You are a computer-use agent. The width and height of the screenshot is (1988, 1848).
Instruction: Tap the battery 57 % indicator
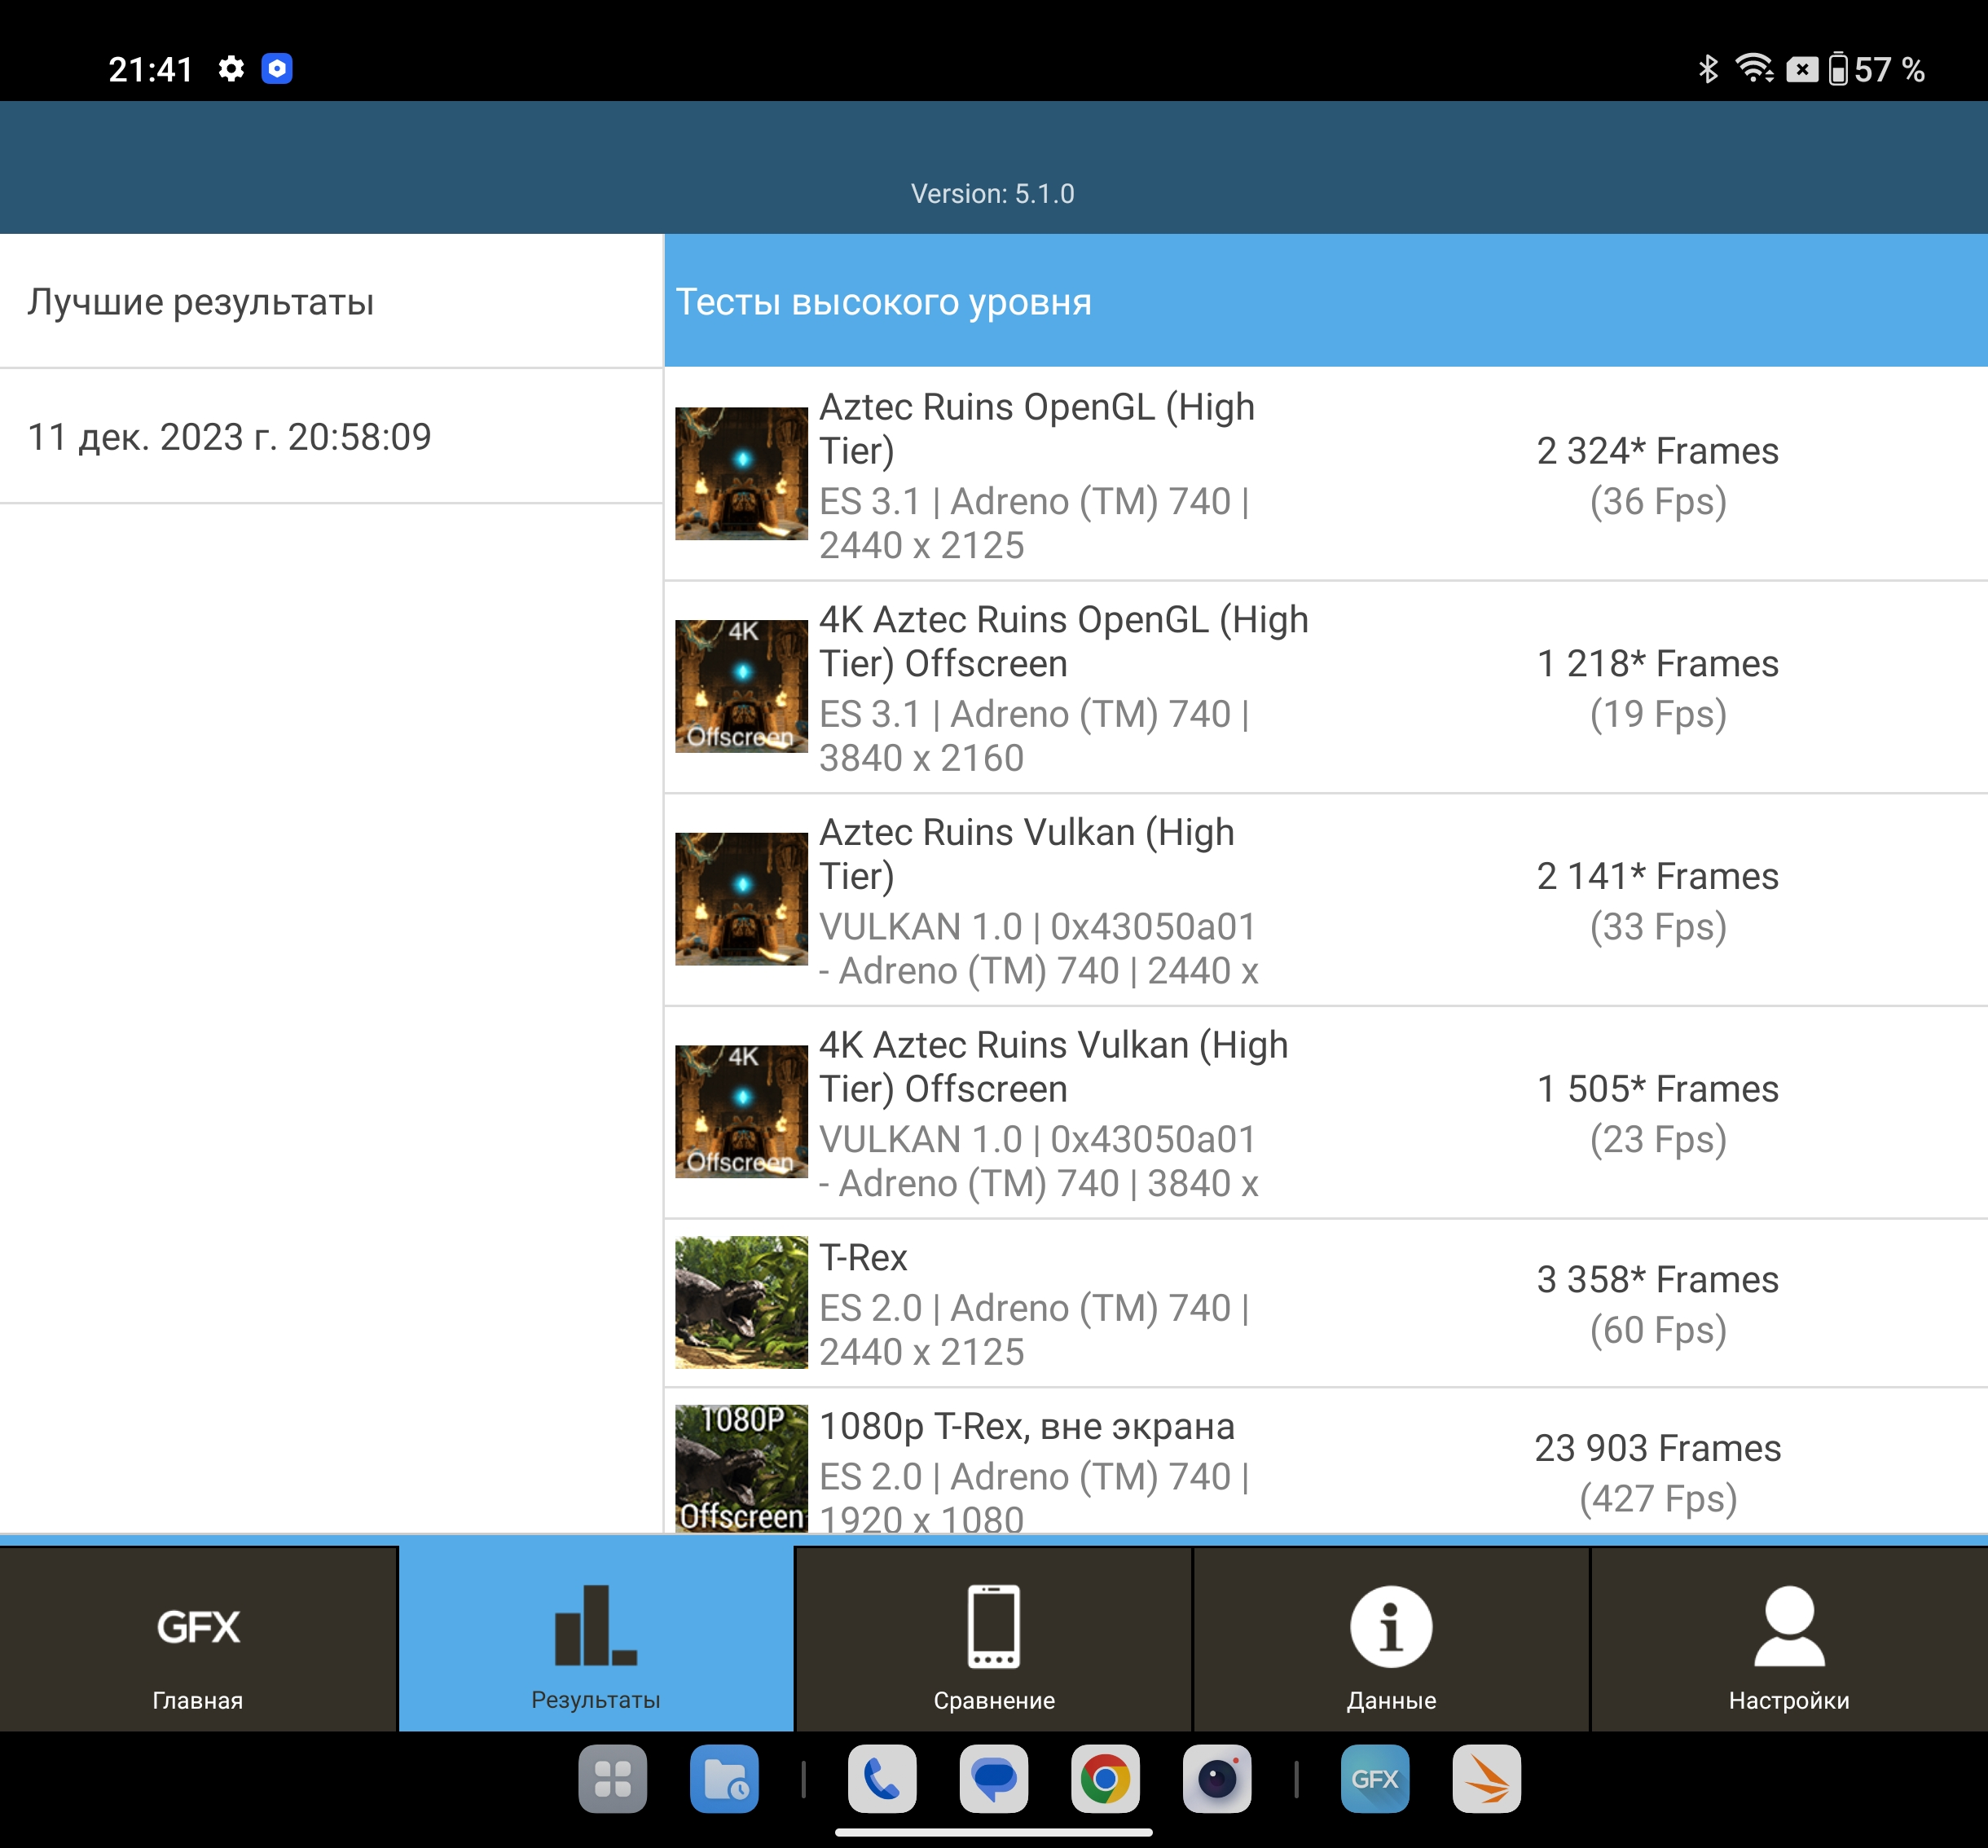point(1877,69)
